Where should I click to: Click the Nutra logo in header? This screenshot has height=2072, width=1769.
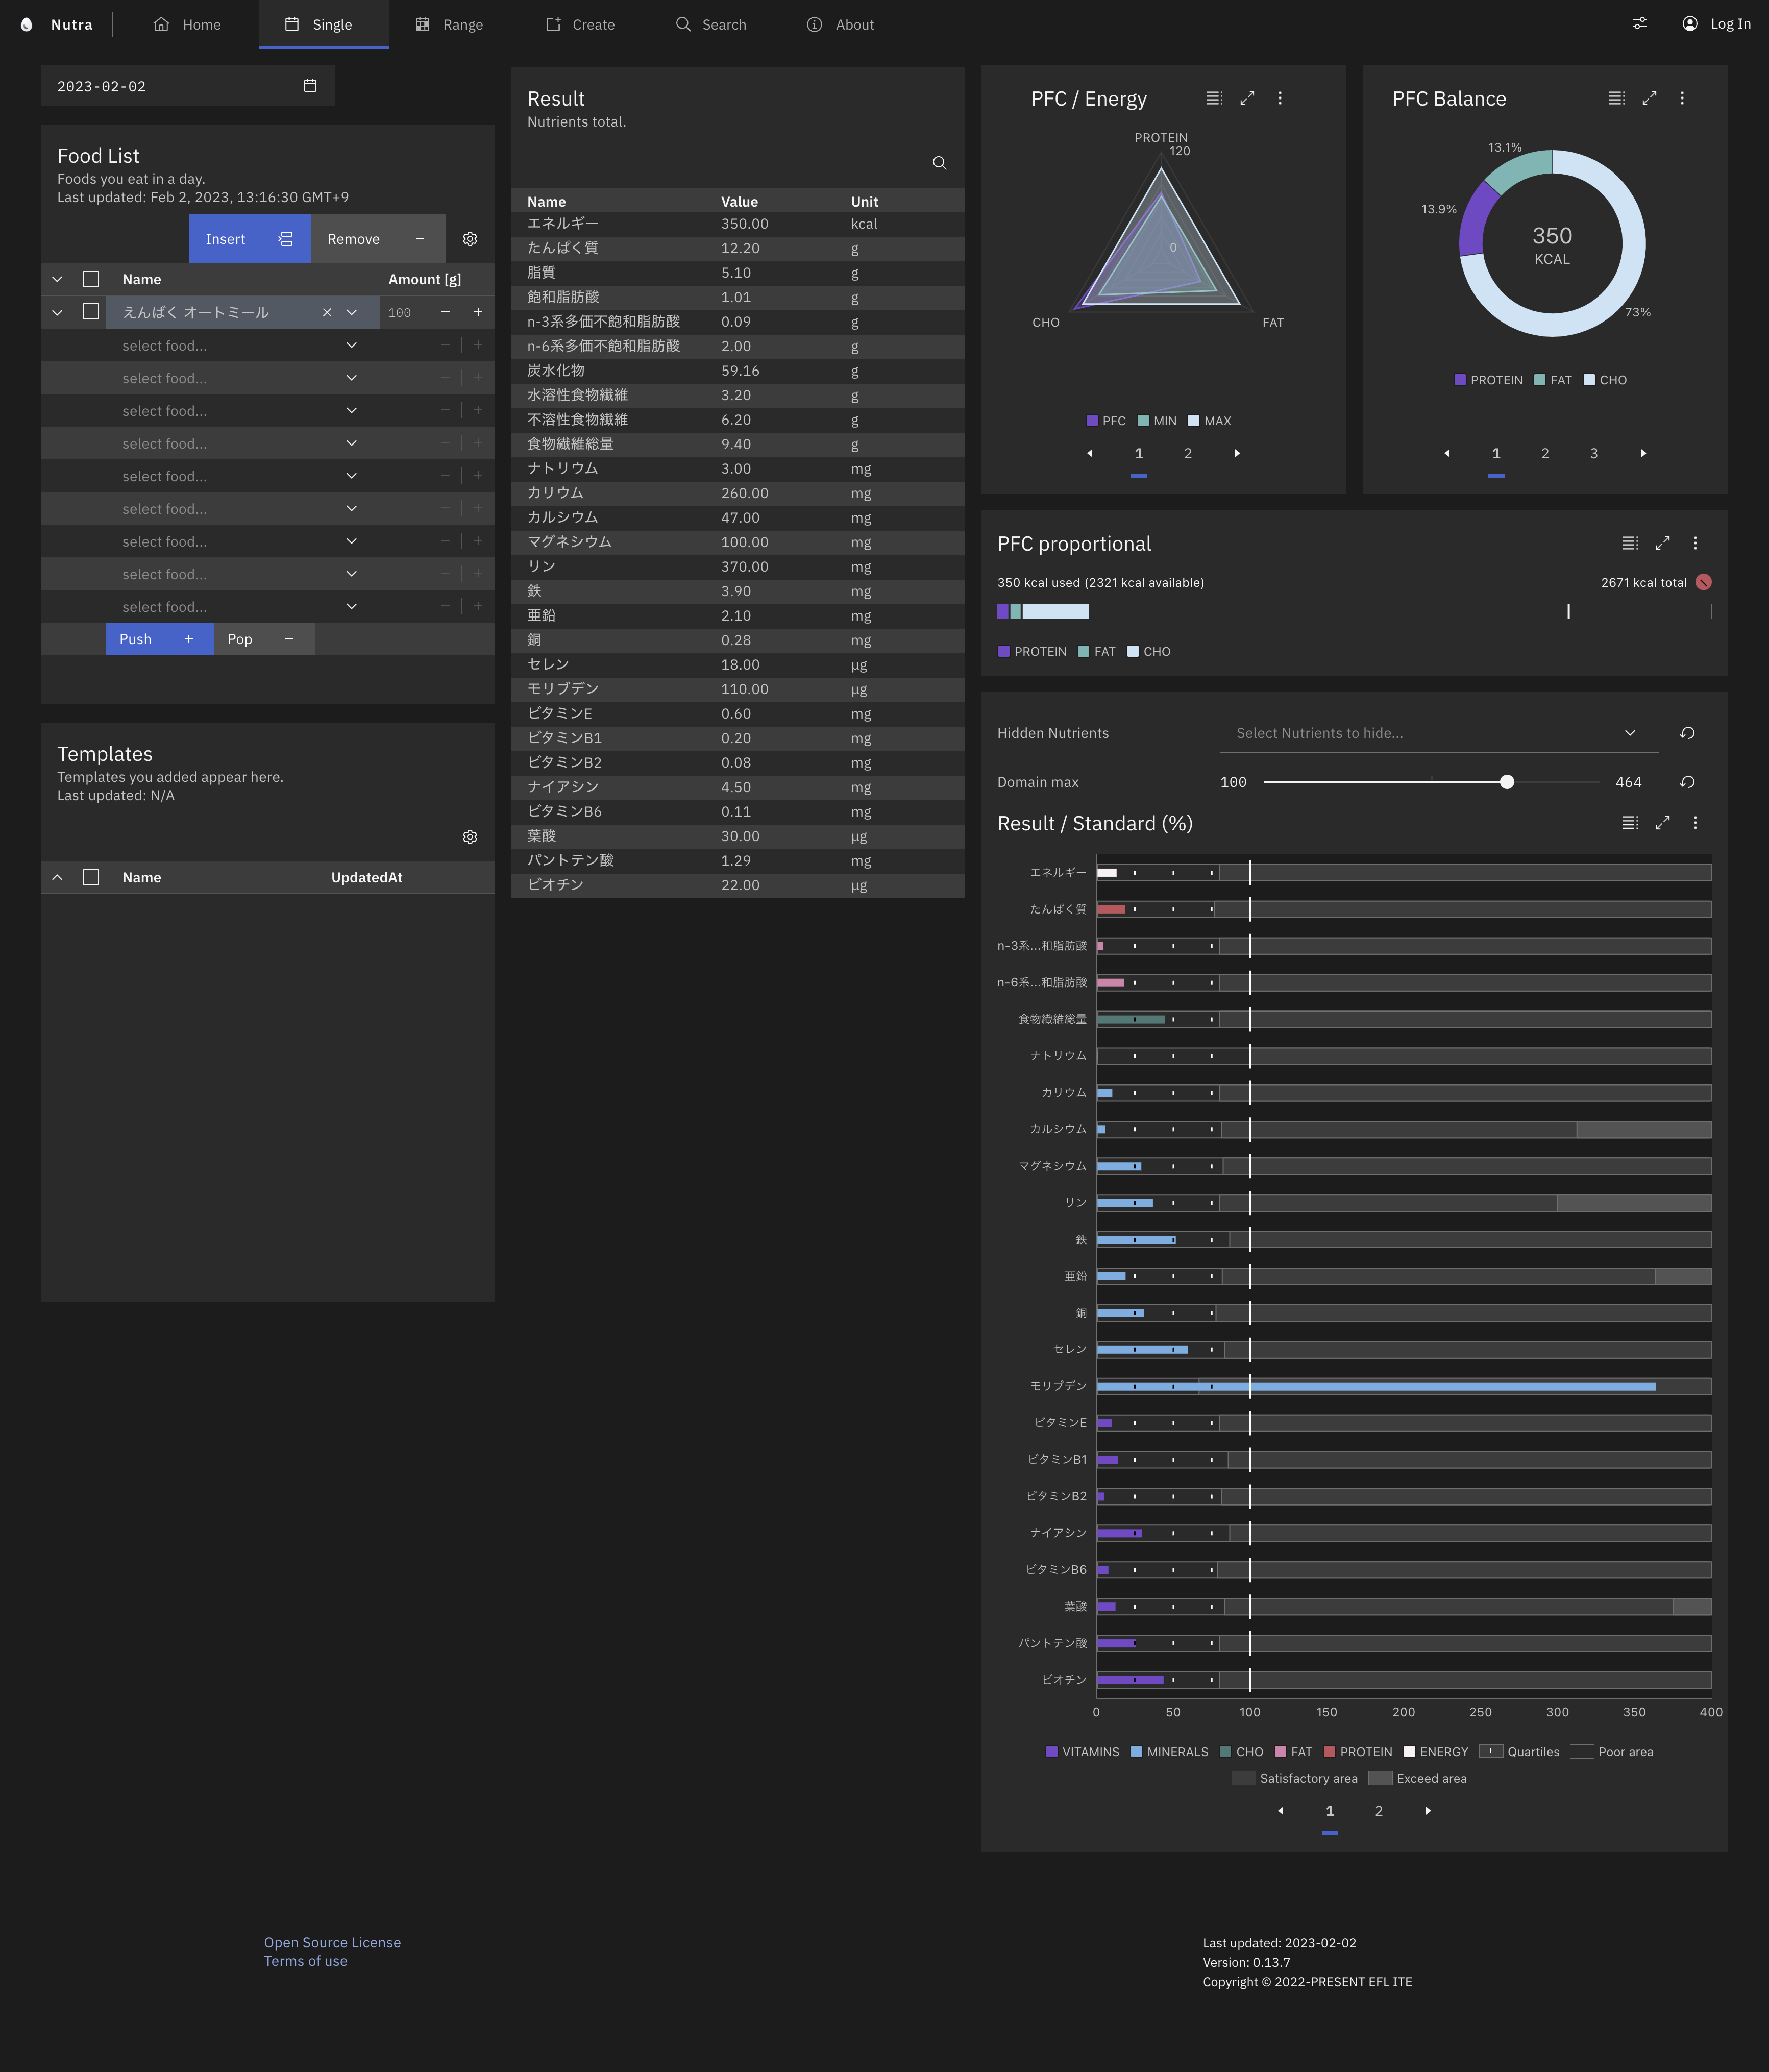click(56, 24)
